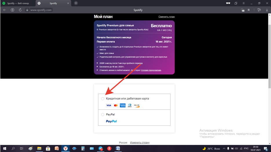Open a new browser tab
Viewport: 271px width, 152px height.
(76, 3)
